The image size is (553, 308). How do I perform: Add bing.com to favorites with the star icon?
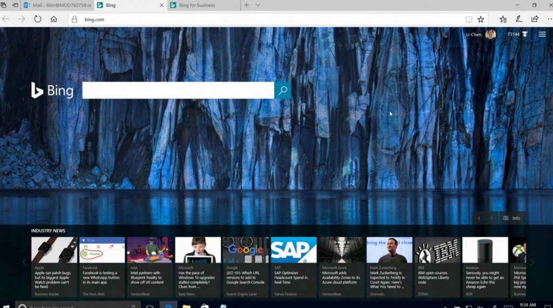pyautogui.click(x=481, y=19)
